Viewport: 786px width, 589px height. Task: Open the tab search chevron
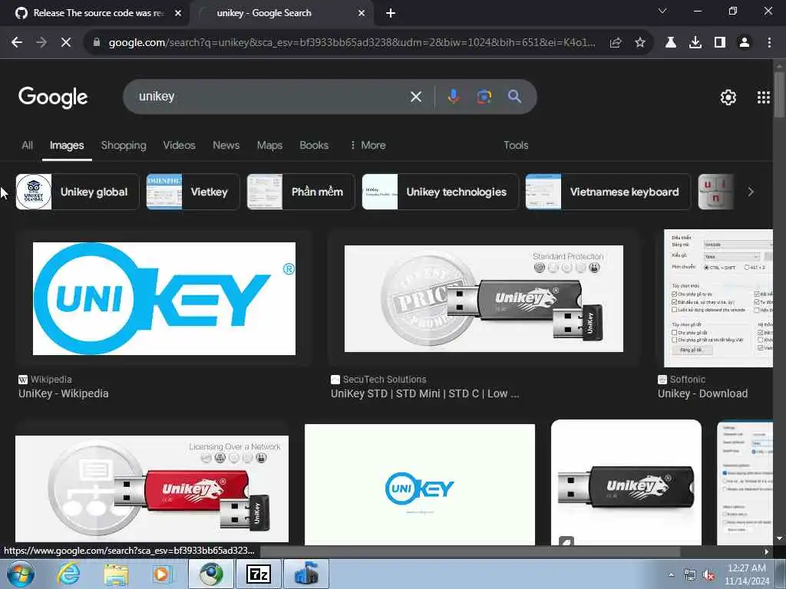click(x=662, y=11)
